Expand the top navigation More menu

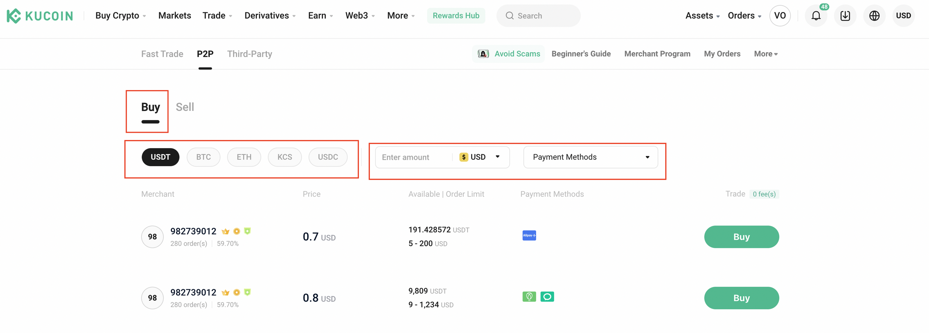[401, 15]
